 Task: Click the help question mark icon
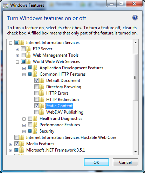tap(135, 18)
